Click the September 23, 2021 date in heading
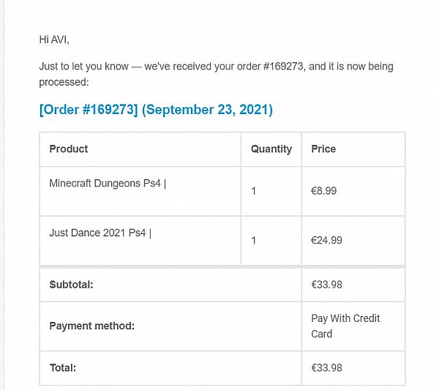 207,110
